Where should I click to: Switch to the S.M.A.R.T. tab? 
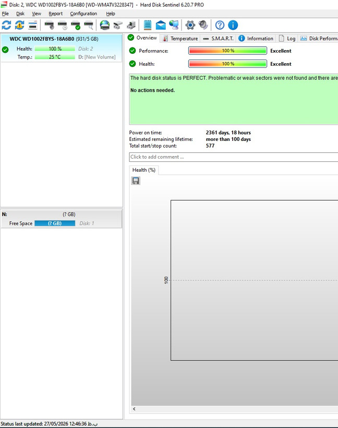point(218,39)
